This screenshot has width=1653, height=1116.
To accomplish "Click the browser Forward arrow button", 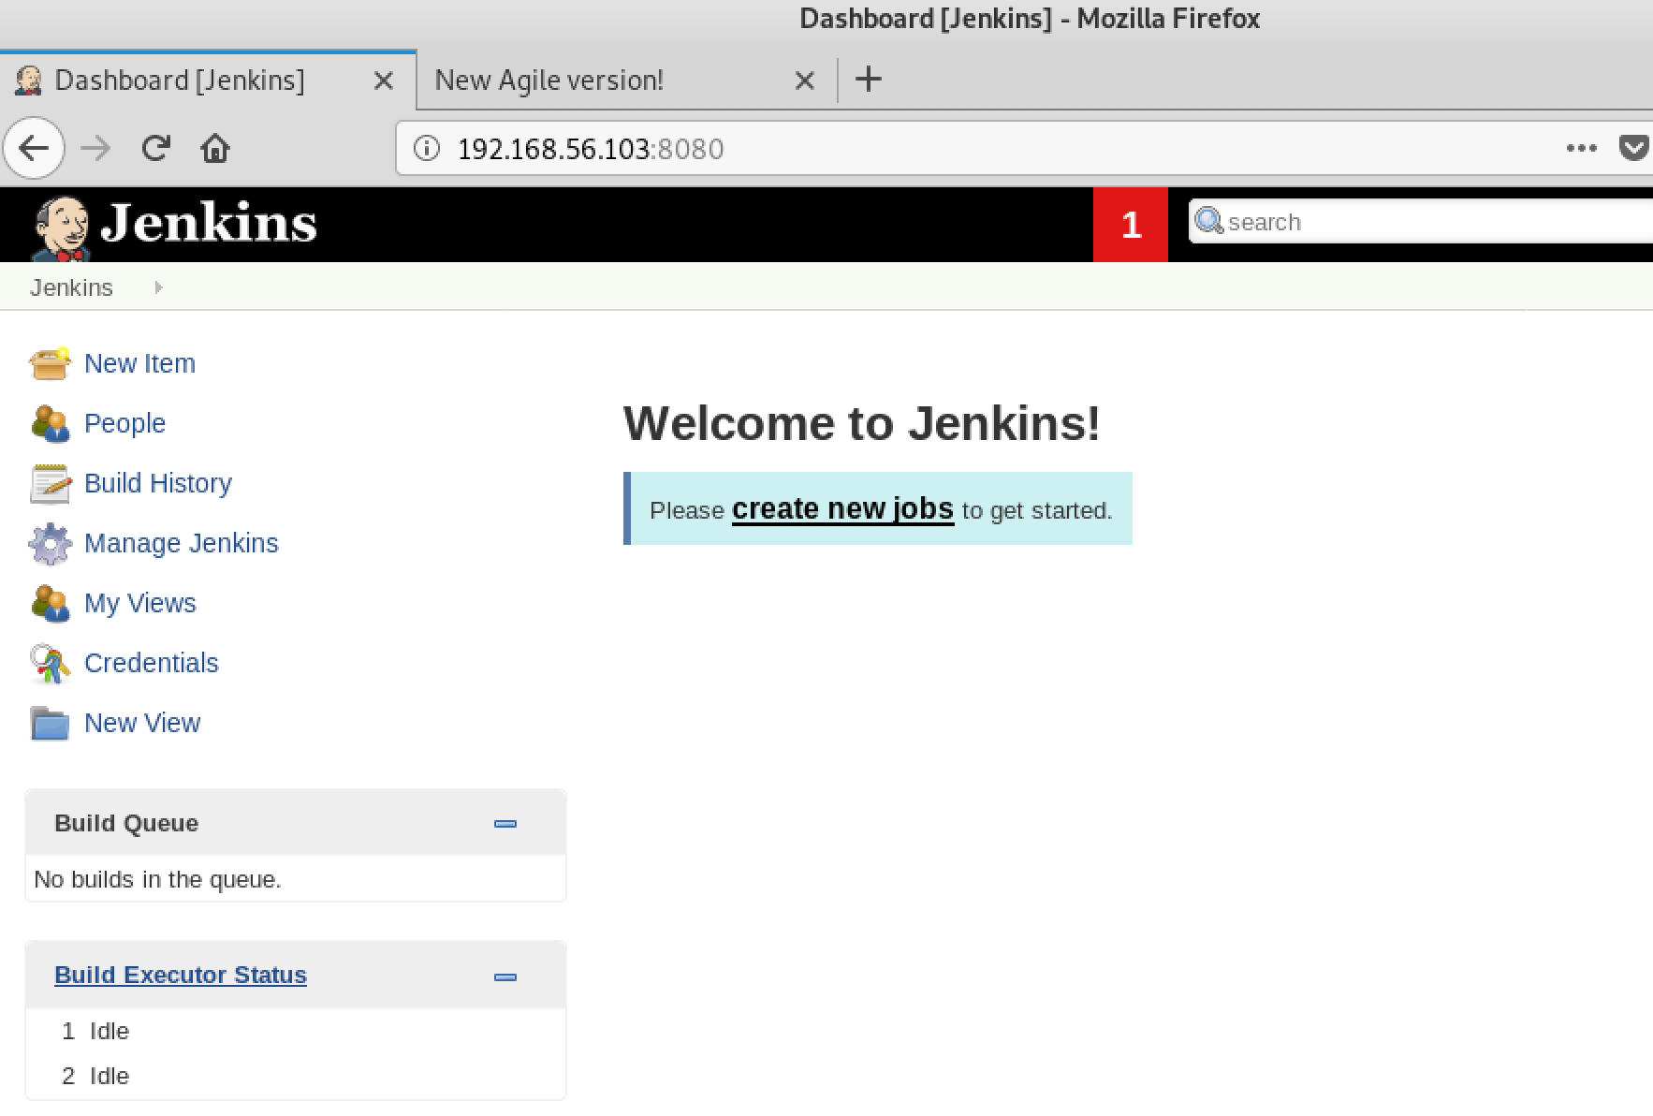I will tap(95, 148).
